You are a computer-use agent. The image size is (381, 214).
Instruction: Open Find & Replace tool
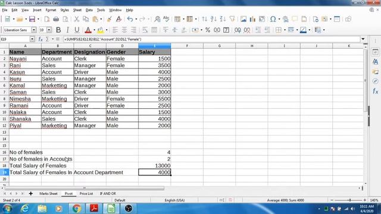[157, 19]
